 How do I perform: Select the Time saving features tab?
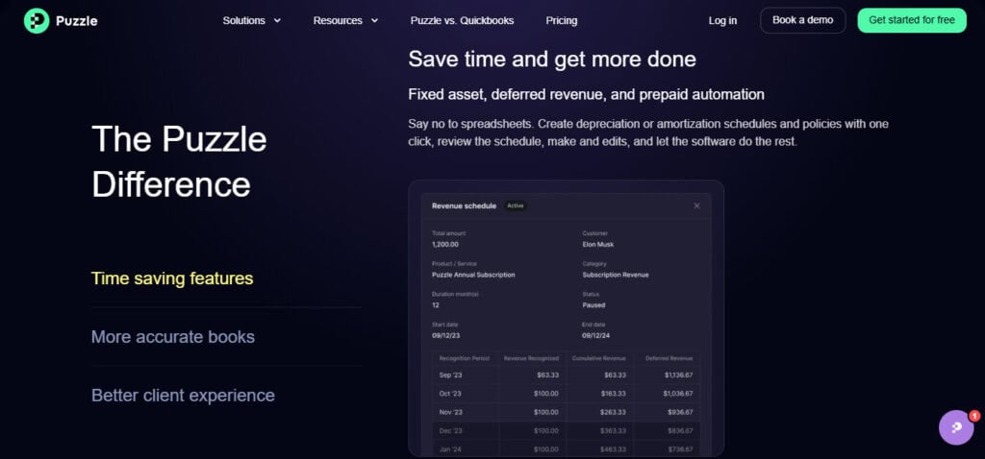point(172,278)
